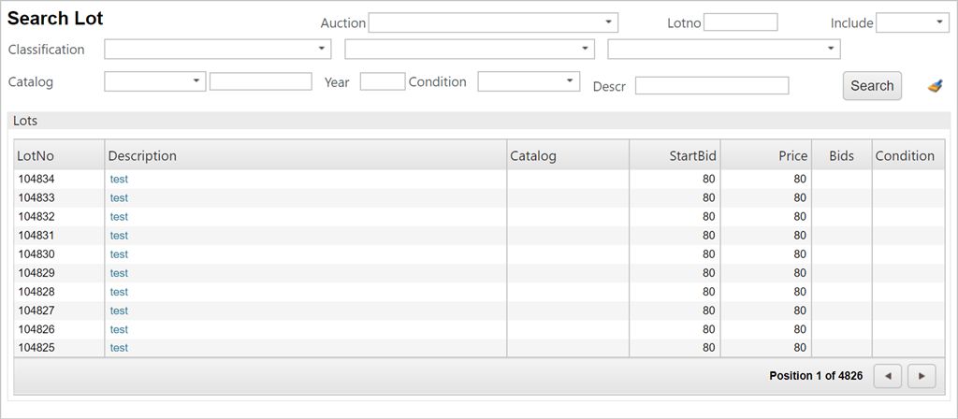Click the Lotno input field
The width and height of the screenshot is (958, 419).
click(x=740, y=22)
